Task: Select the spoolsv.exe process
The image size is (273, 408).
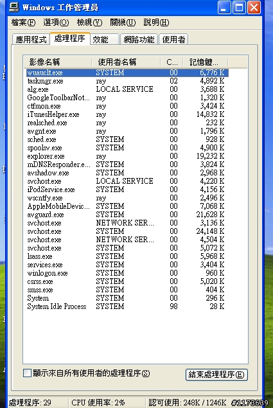Action: (127, 148)
